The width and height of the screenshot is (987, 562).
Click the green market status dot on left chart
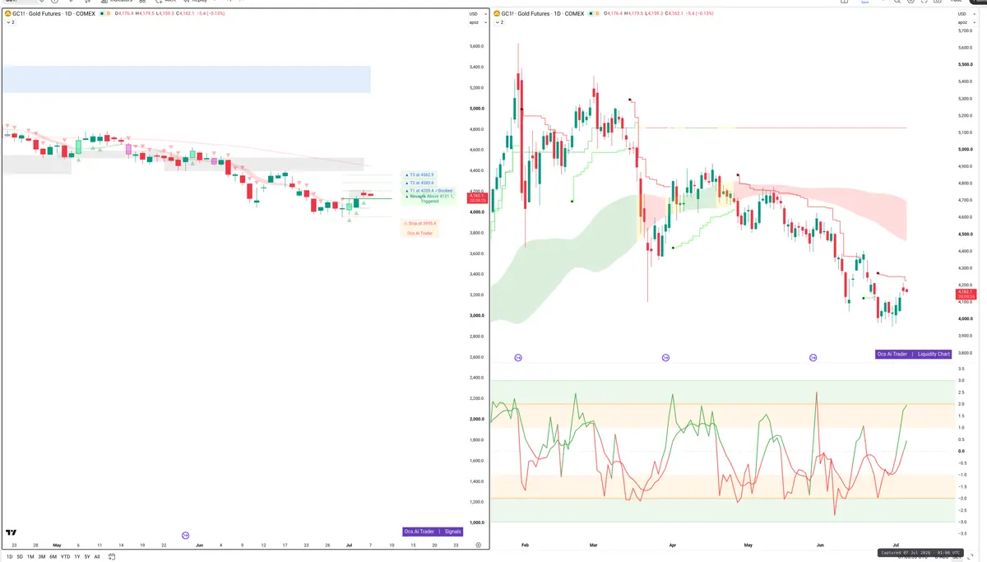102,13
